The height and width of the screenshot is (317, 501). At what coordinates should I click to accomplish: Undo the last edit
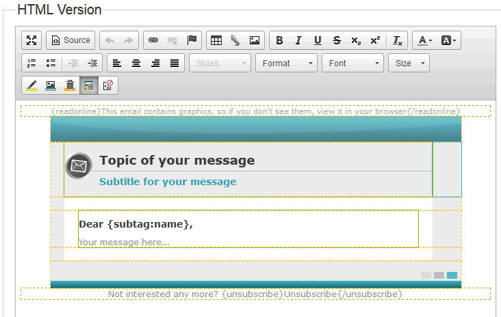tap(110, 40)
